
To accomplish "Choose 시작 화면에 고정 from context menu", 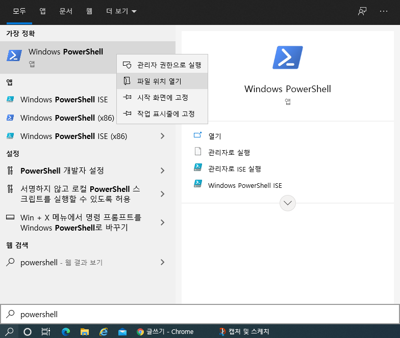I will tap(162, 98).
